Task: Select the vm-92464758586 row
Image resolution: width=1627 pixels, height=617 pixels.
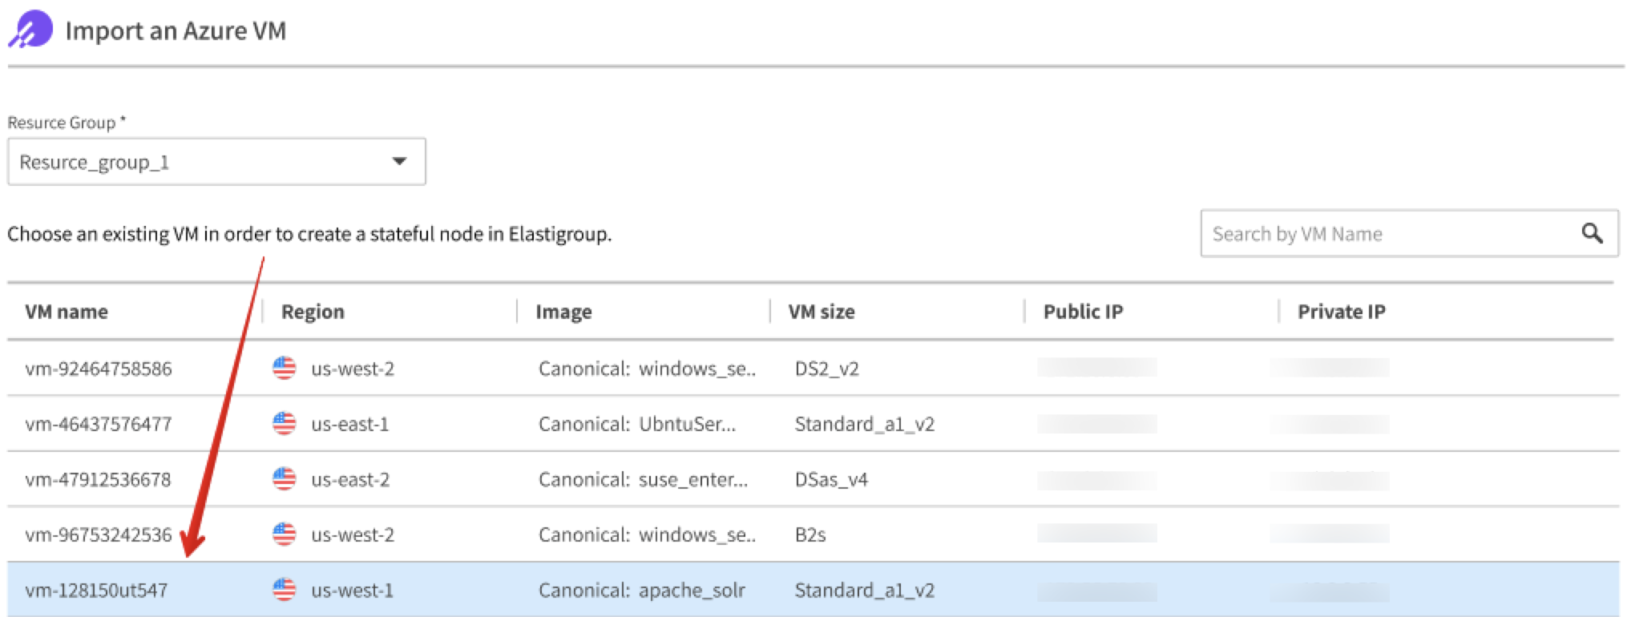Action: (x=99, y=369)
